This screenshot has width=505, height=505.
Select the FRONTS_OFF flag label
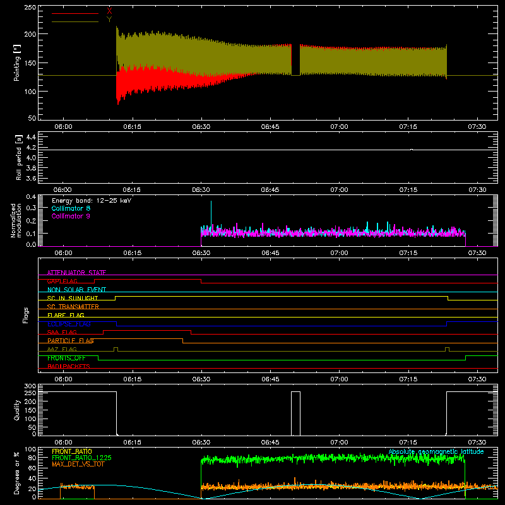click(x=66, y=358)
